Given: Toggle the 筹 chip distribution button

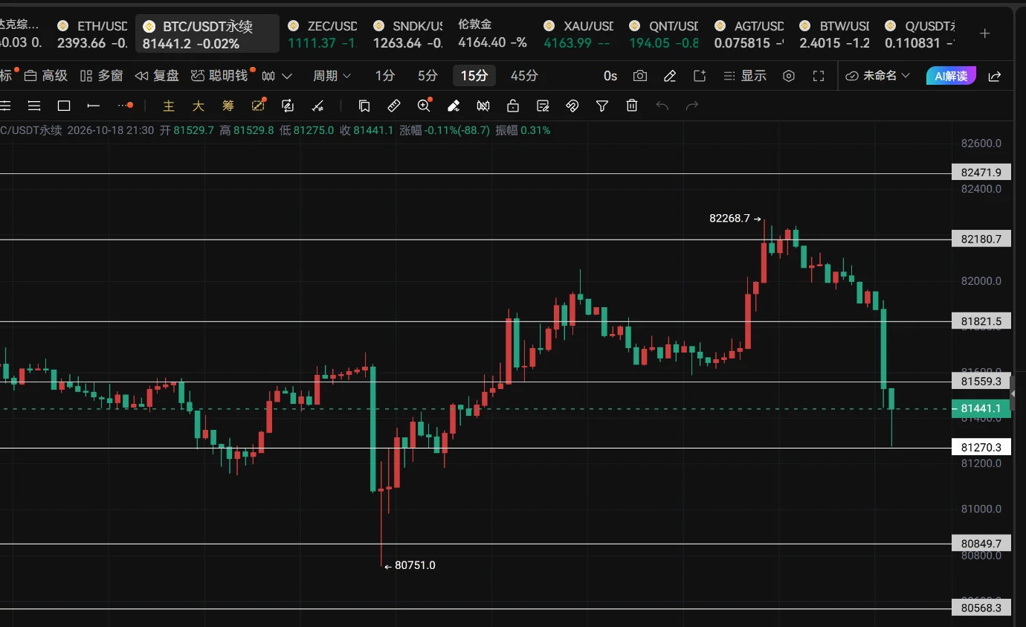Looking at the screenshot, I should 228,106.
